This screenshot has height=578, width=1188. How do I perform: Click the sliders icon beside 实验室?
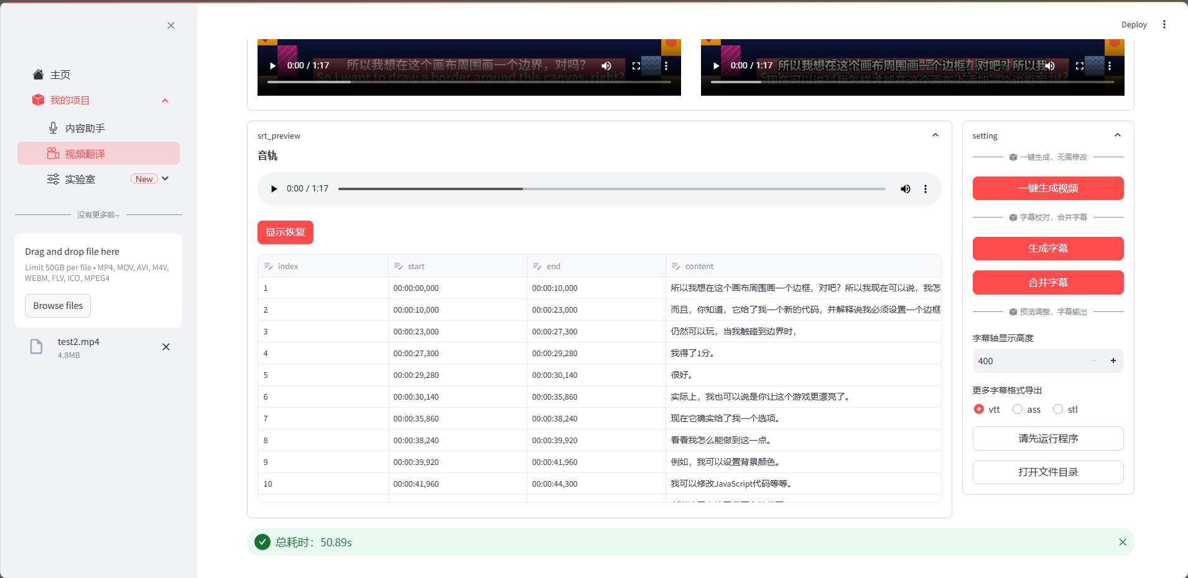coord(53,179)
